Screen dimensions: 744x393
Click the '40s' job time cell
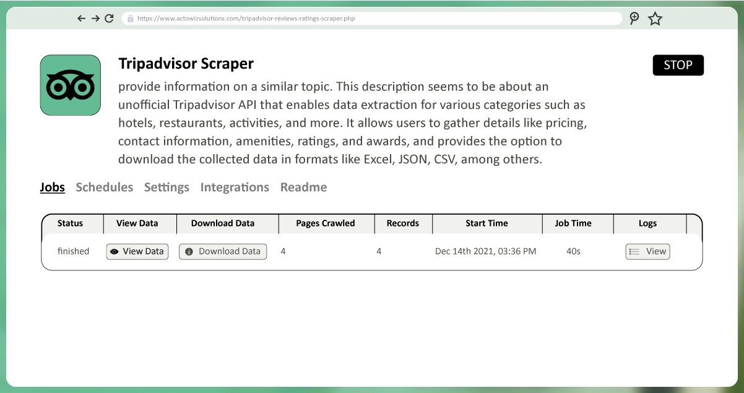573,251
